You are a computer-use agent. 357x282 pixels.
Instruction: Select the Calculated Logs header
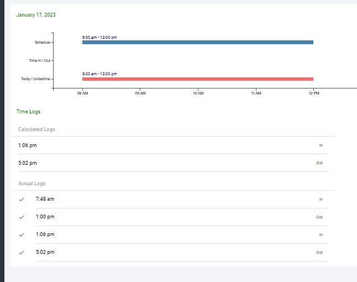click(36, 129)
